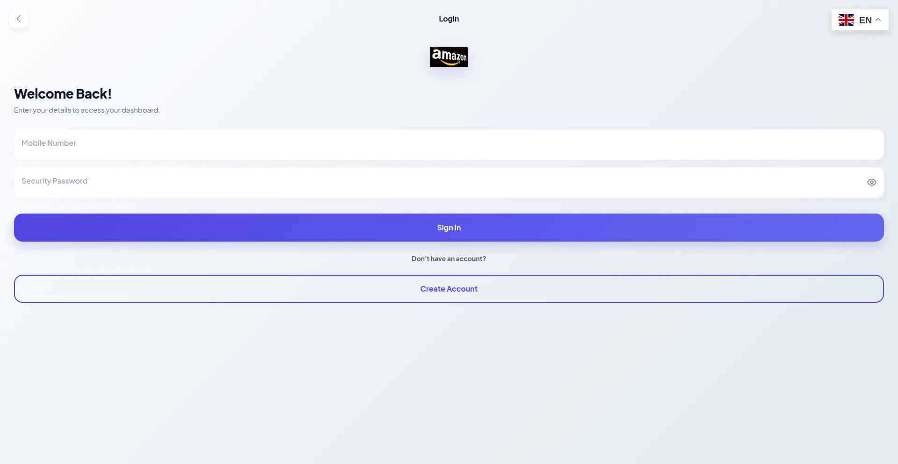Click the UK flag icon
Image resolution: width=898 pixels, height=464 pixels.
tap(846, 20)
